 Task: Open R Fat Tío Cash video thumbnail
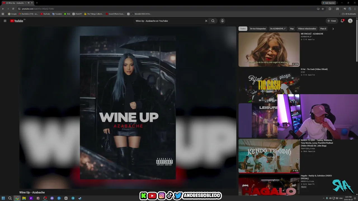point(269,85)
